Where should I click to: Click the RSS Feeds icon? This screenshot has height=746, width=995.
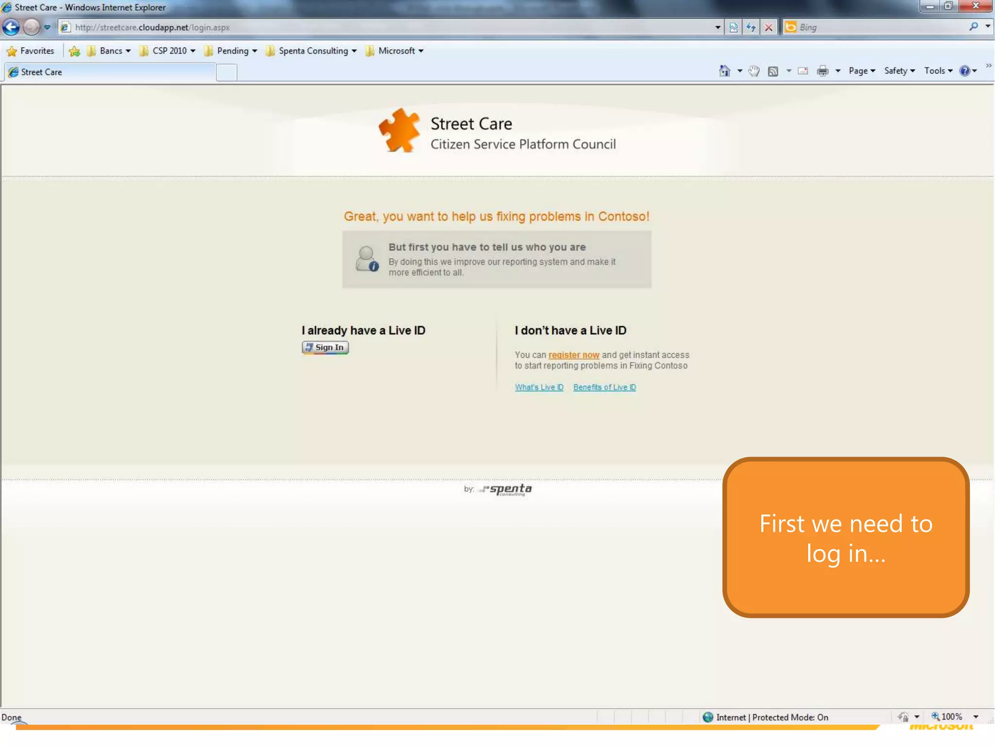(x=773, y=71)
